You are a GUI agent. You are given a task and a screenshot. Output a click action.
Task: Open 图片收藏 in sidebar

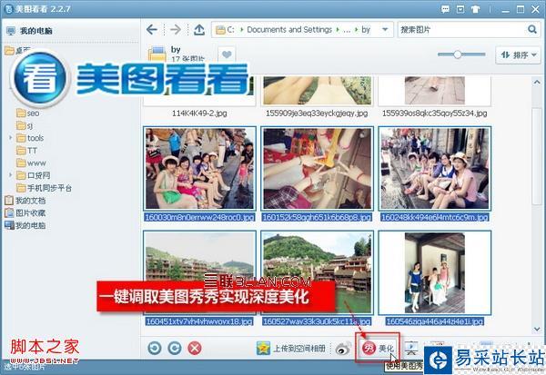pyautogui.click(x=25, y=213)
